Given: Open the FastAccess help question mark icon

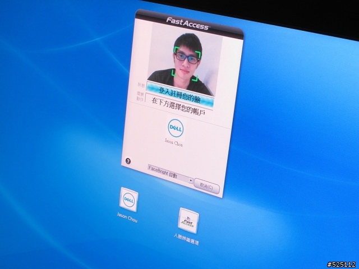Looking at the screenshot, I should pos(128,161).
